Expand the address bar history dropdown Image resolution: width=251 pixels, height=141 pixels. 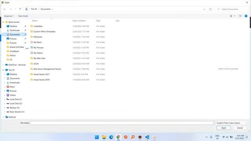pyautogui.click(x=204, y=9)
